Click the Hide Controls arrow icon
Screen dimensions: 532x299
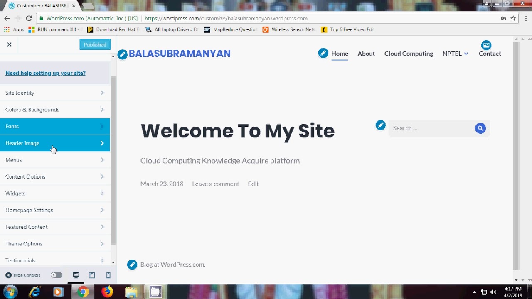[x=8, y=275]
